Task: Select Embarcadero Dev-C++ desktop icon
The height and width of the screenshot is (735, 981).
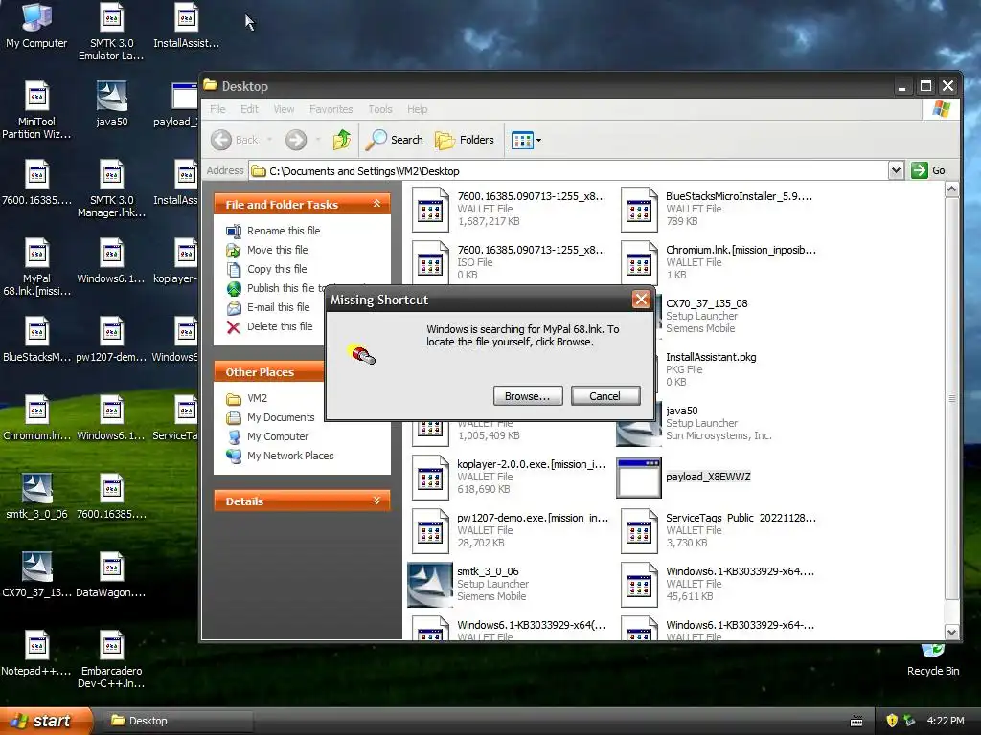Action: pyautogui.click(x=111, y=659)
